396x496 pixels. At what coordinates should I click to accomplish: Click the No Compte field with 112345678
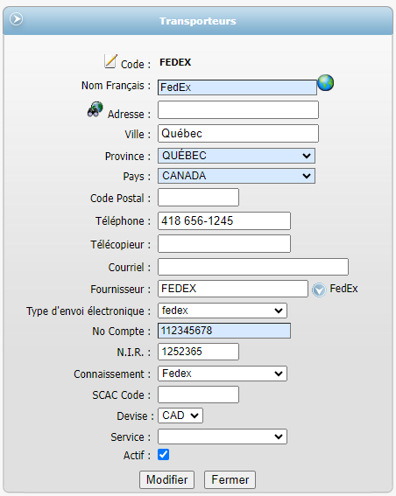point(224,331)
